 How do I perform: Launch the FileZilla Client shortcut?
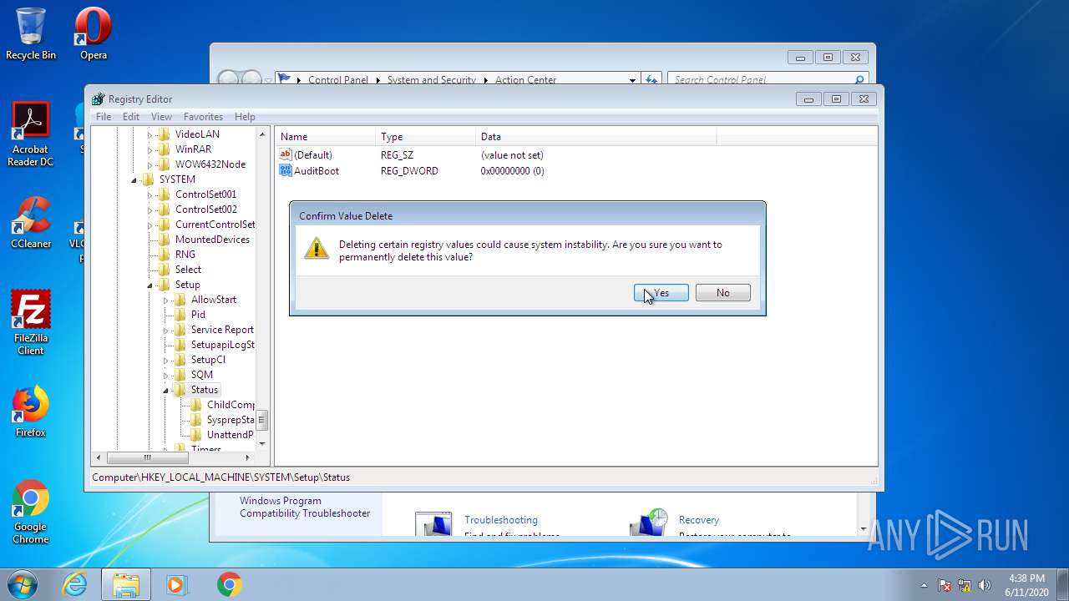pos(31,323)
